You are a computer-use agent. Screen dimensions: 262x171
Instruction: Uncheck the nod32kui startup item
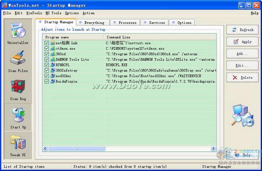(47, 76)
